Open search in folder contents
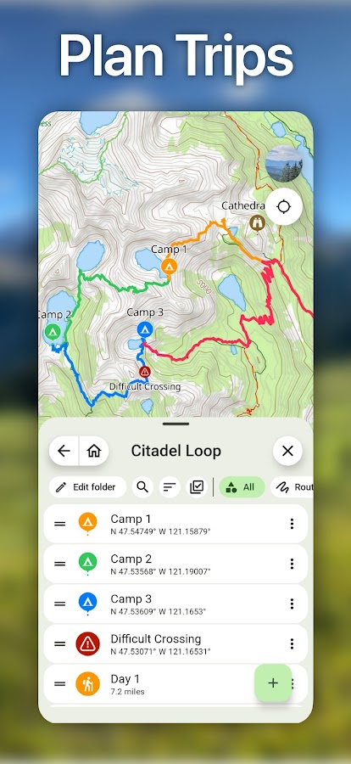This screenshot has height=764, width=351. click(142, 486)
